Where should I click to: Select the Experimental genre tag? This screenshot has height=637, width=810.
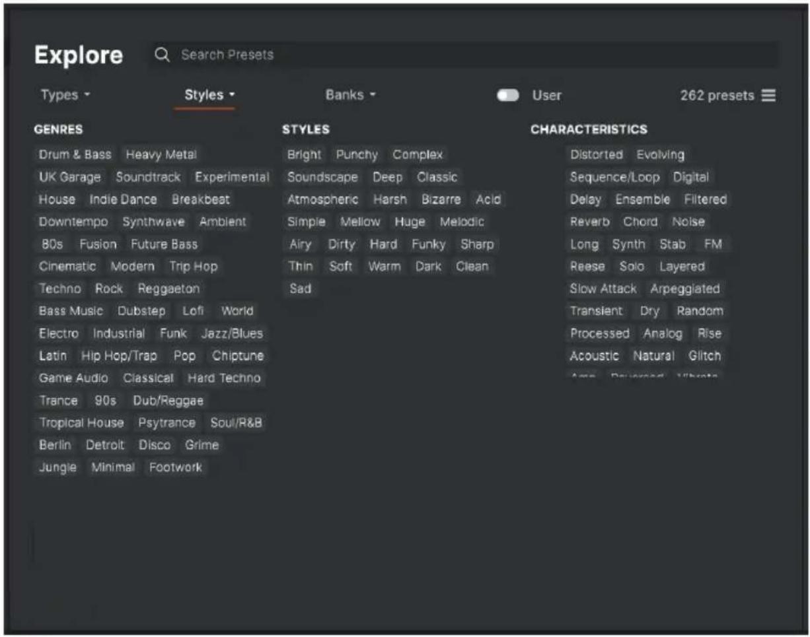coord(232,178)
